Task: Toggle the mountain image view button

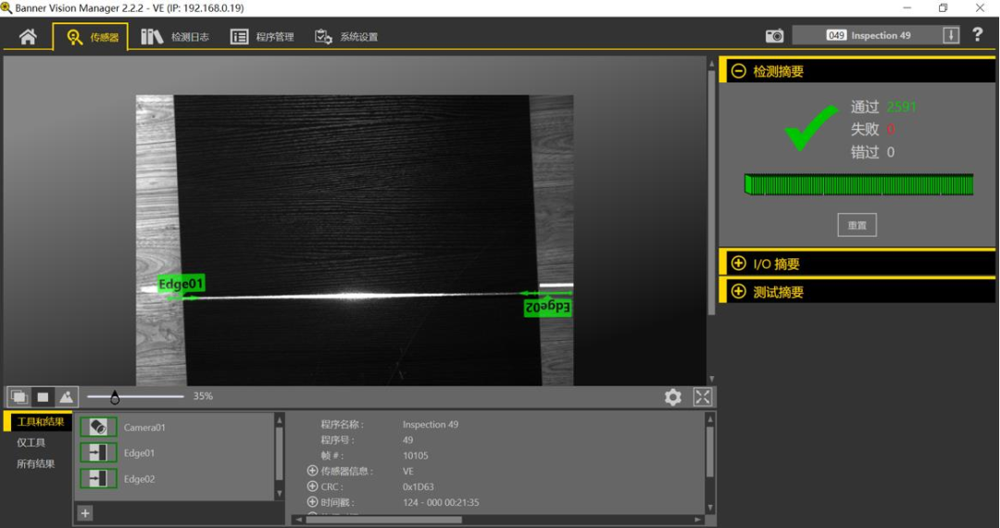Action: pos(66,396)
